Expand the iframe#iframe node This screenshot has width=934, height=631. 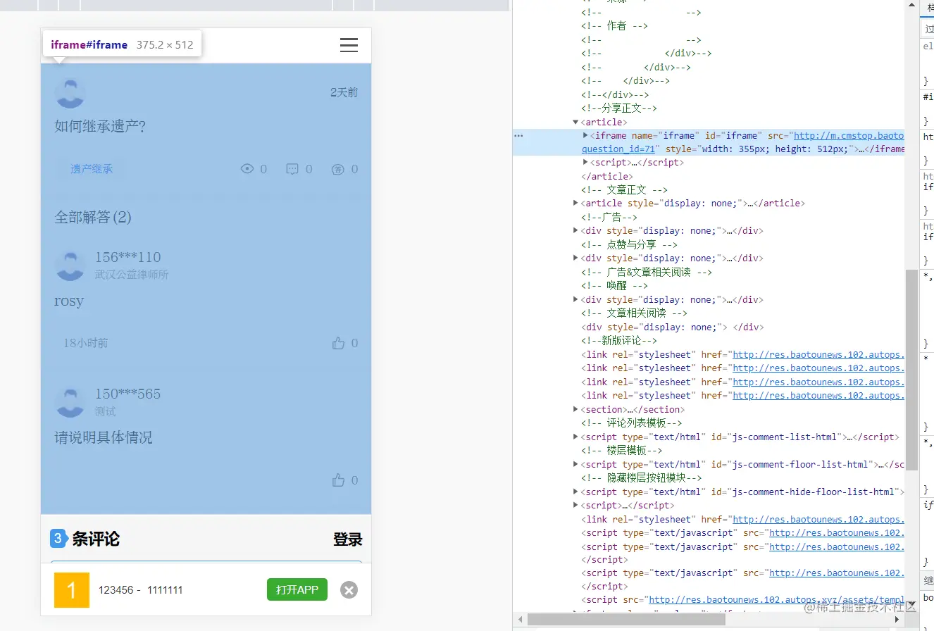tap(585, 135)
